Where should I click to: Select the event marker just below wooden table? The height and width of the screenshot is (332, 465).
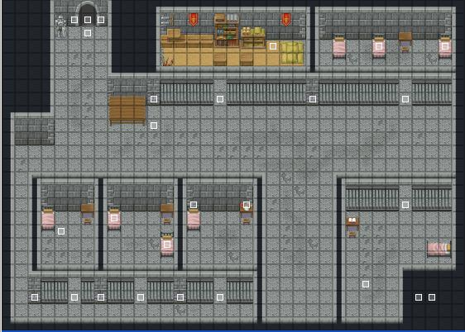click(x=154, y=126)
